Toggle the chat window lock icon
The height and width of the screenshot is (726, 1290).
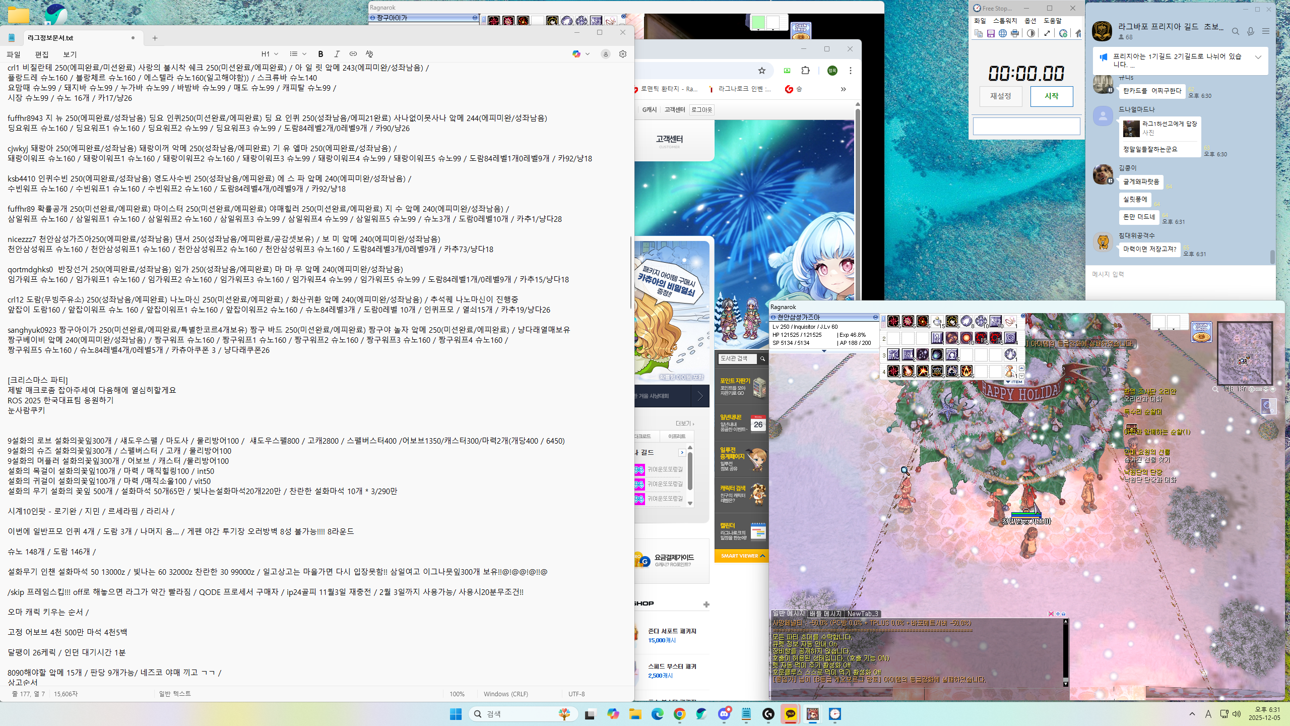[x=1064, y=614]
